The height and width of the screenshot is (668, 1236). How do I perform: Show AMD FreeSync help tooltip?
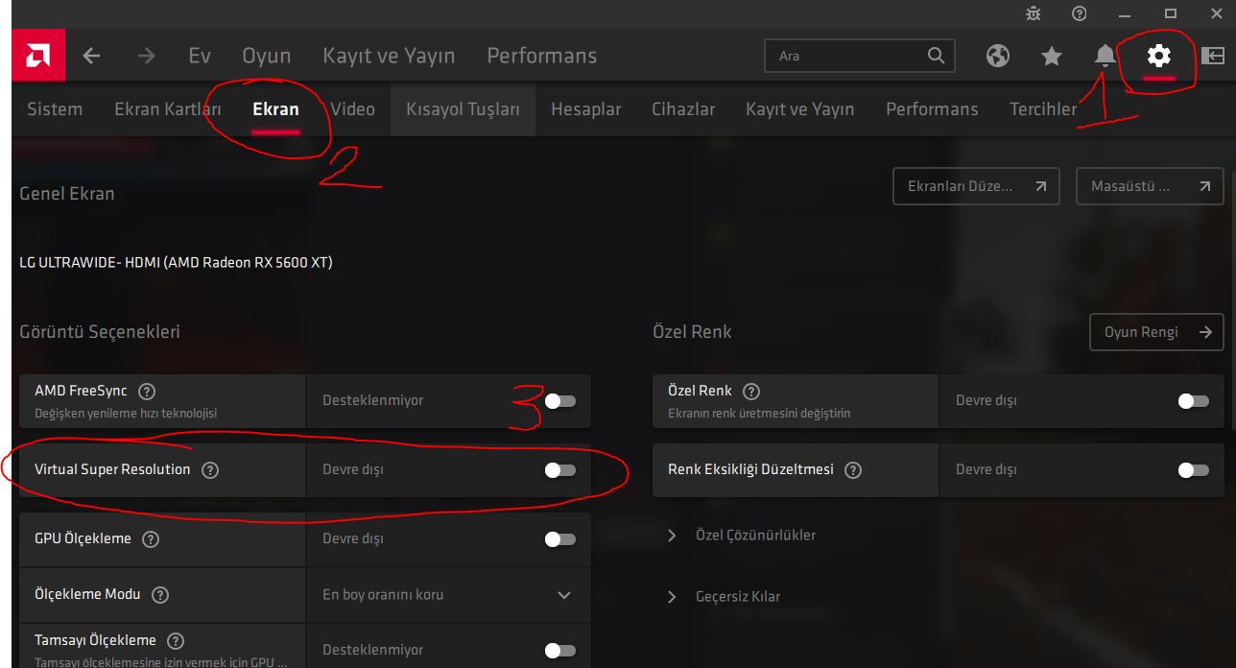pyautogui.click(x=147, y=392)
